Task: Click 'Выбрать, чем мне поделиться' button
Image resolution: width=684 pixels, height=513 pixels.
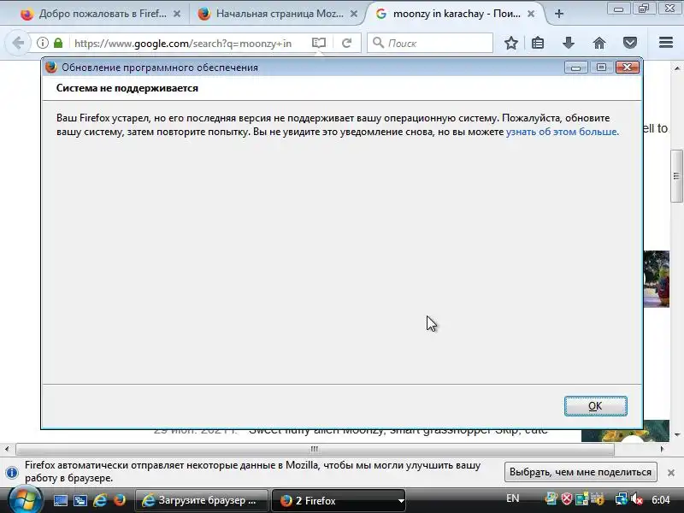Action: [x=581, y=472]
